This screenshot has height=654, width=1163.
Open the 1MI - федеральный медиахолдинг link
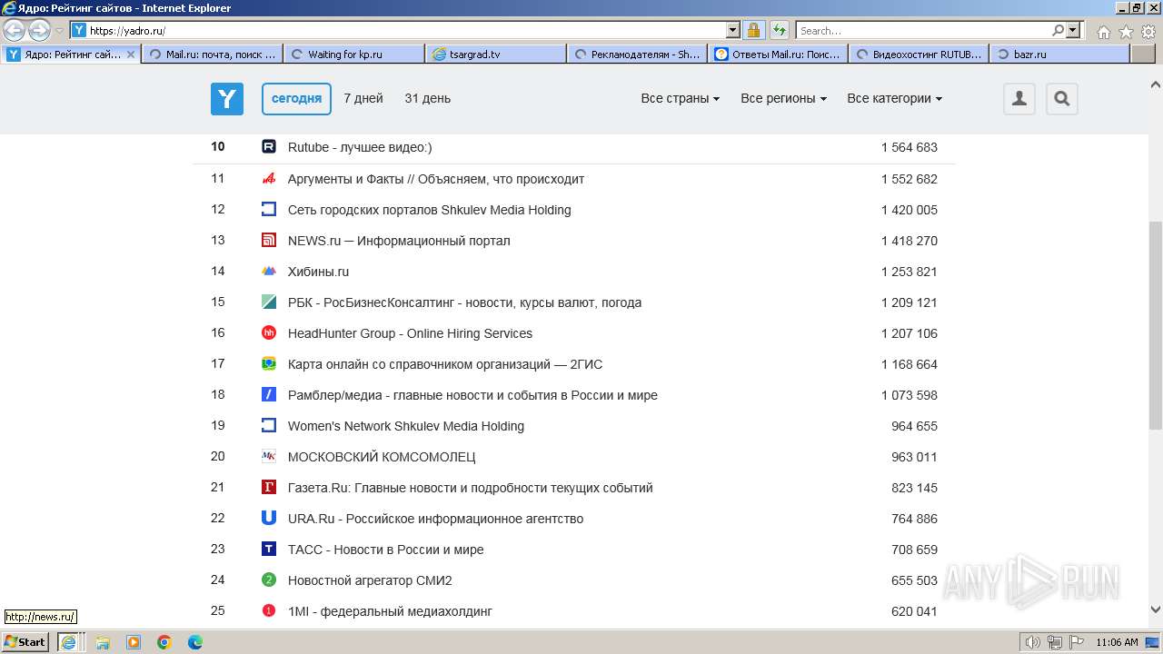click(x=390, y=611)
